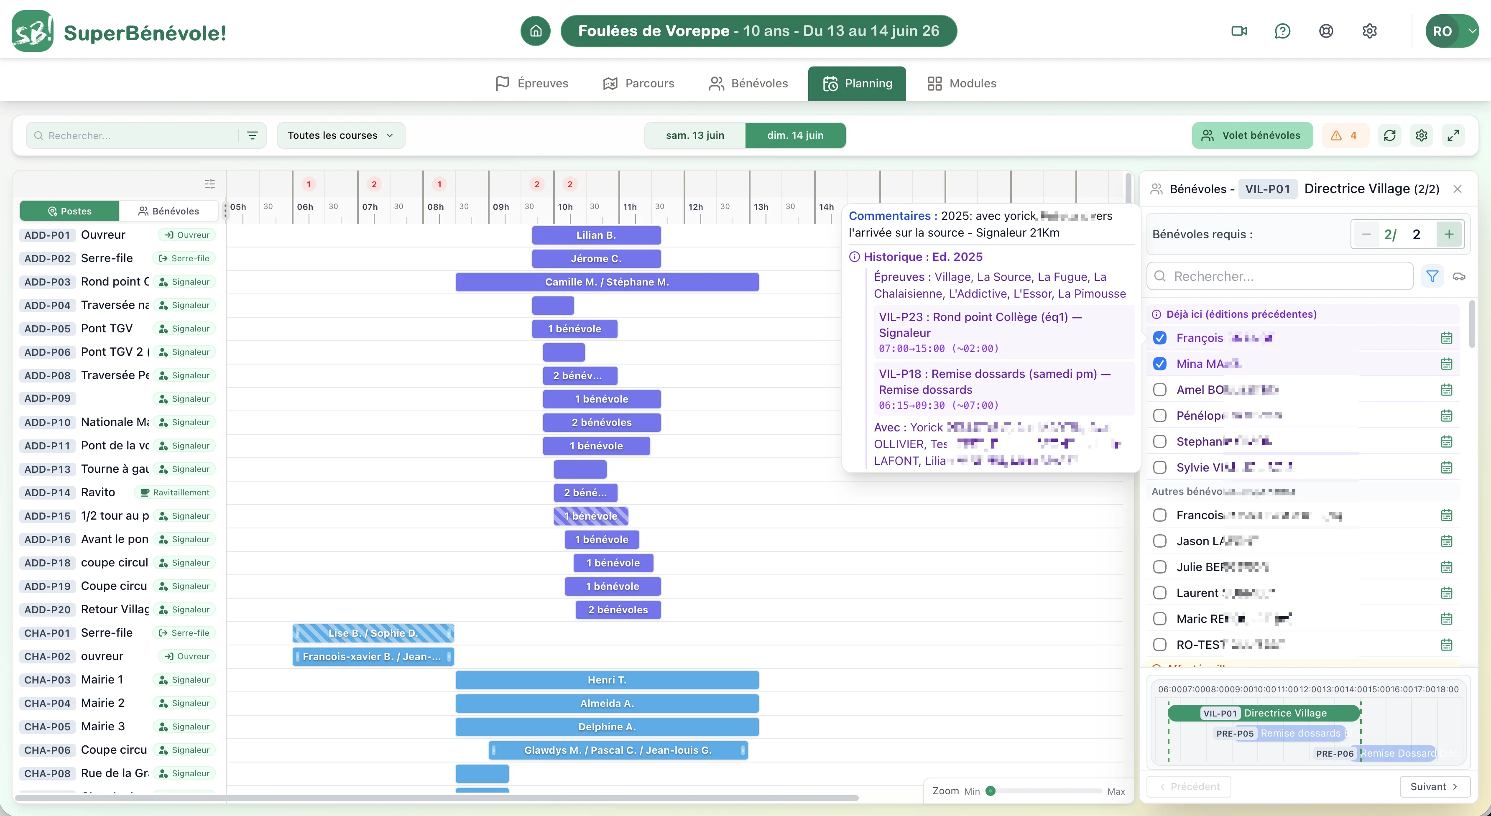The width and height of the screenshot is (1491, 816).
Task: Open the Modules tab
Action: 961,83
